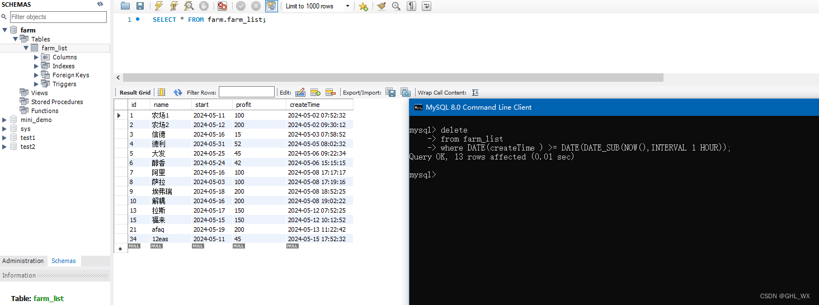
Task: Open form editor icon next to Result Grid
Action: point(161,92)
